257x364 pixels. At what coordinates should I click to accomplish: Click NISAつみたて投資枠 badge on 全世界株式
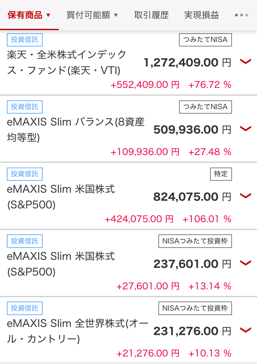(x=195, y=308)
